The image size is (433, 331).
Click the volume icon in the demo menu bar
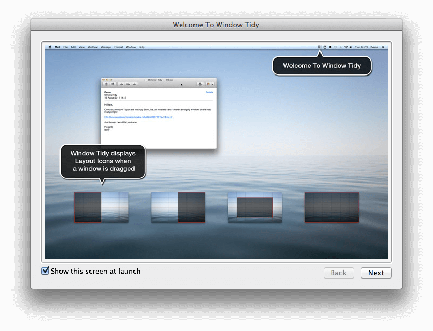[x=350, y=47]
